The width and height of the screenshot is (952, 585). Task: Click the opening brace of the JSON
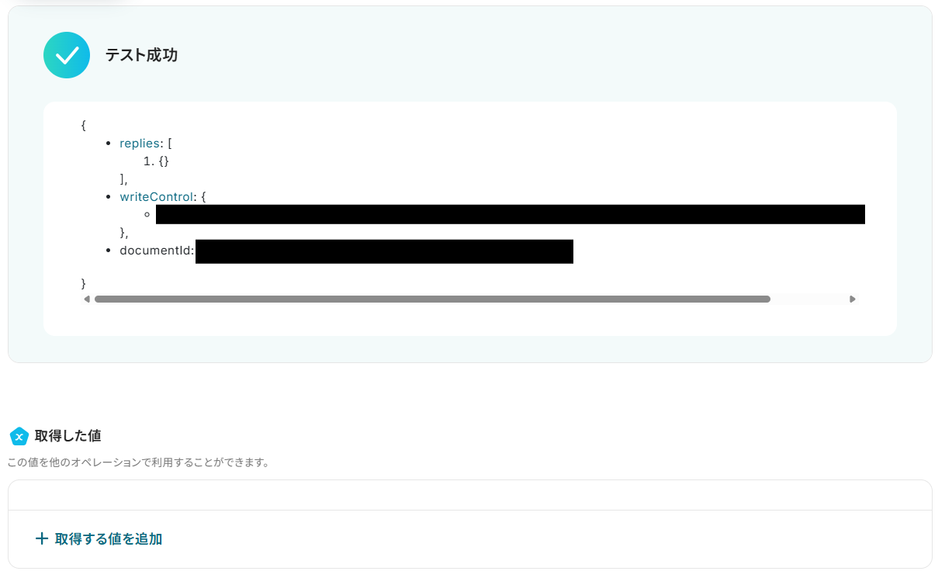click(84, 125)
